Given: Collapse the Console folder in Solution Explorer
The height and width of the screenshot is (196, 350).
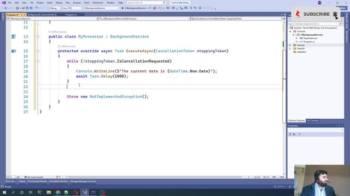Looking at the screenshot, I should point(290,32).
